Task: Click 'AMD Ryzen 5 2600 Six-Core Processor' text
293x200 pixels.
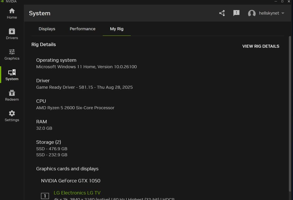Action: (75, 108)
